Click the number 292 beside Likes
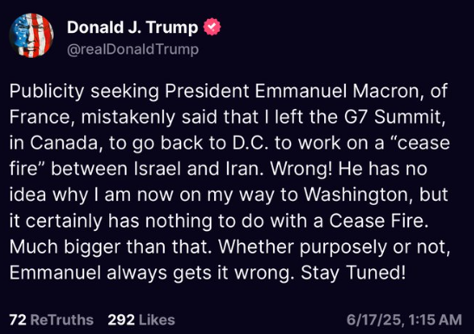474x334 pixels. pyautogui.click(x=121, y=320)
